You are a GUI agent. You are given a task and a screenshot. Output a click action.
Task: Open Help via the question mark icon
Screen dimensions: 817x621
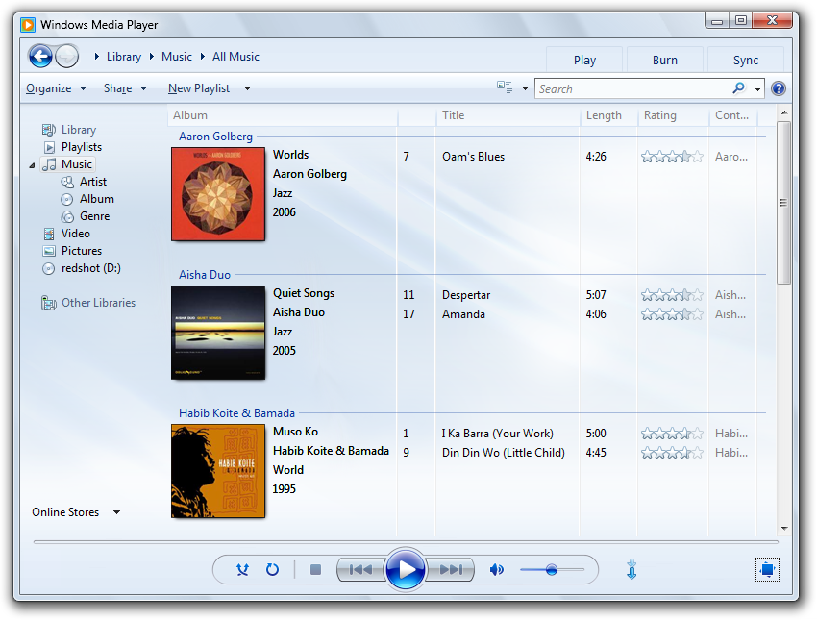point(779,88)
